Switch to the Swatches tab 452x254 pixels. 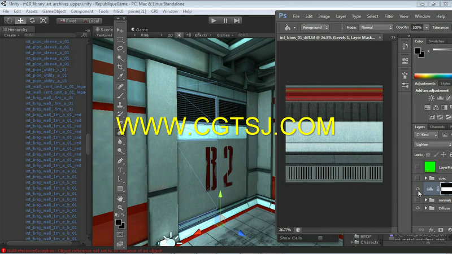[x=436, y=41]
